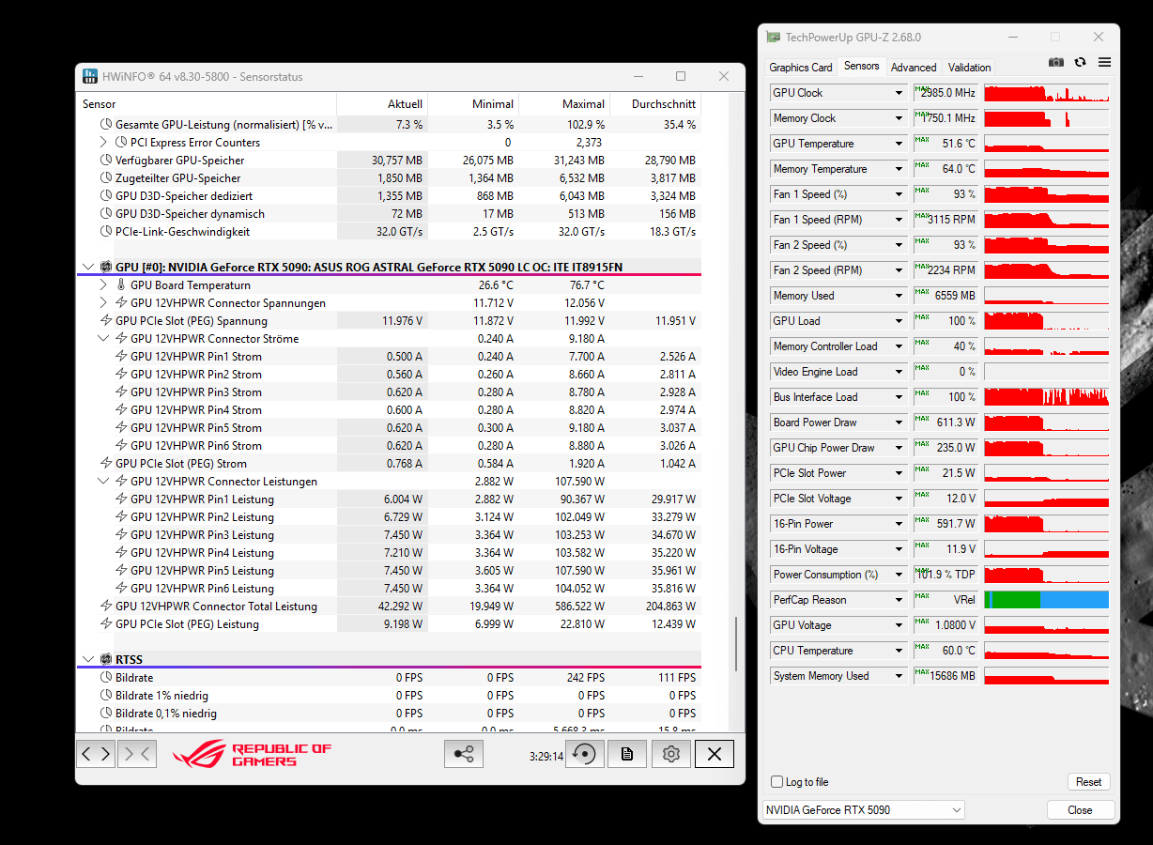This screenshot has width=1153, height=845.
Task: Click the GPU-Z title bar app icon
Action: pos(773,37)
